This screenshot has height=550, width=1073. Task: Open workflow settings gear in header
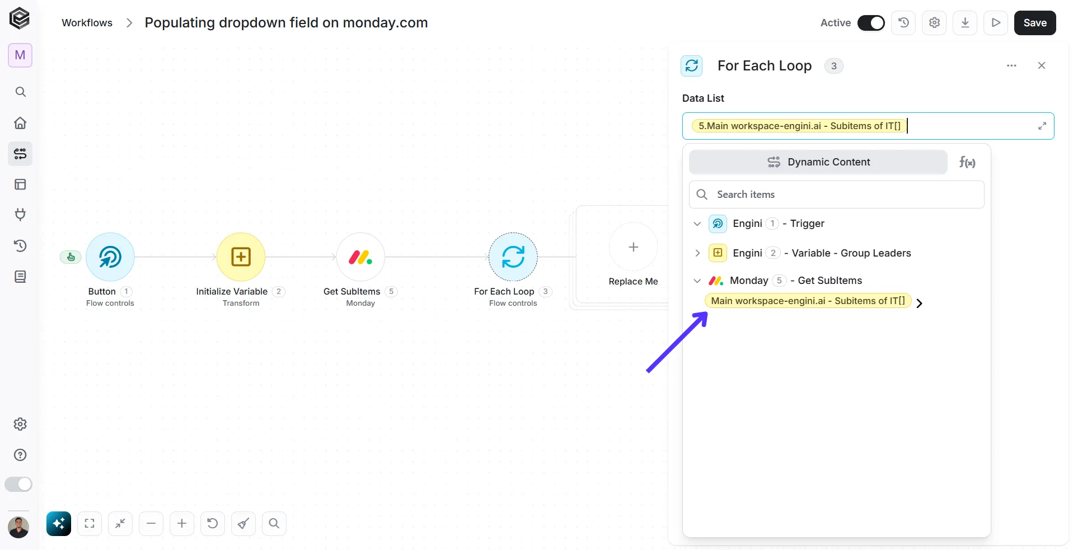[934, 23]
